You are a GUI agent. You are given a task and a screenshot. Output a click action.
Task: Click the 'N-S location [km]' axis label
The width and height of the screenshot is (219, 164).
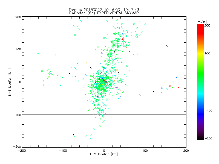click(x=10, y=82)
